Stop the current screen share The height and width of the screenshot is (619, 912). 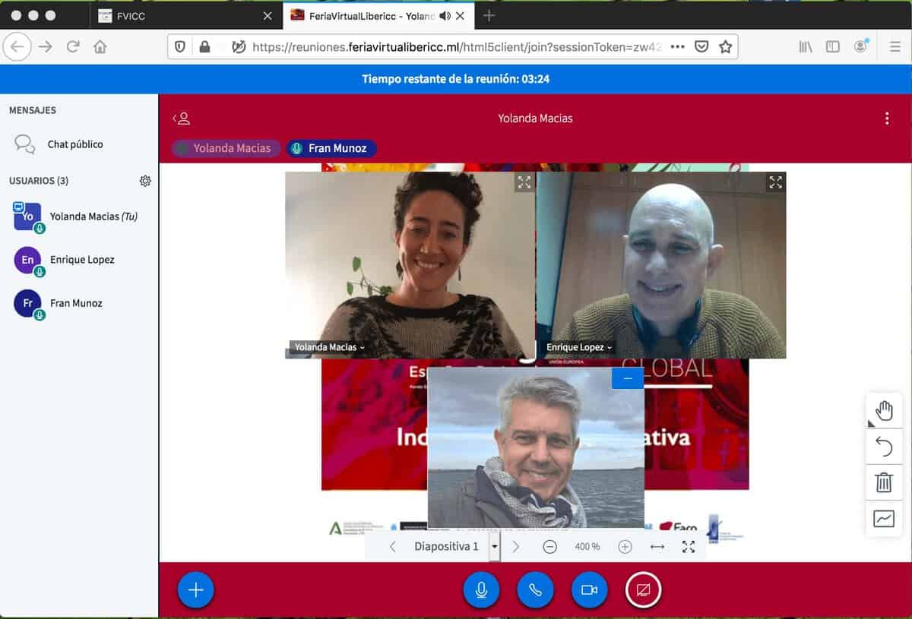pyautogui.click(x=644, y=589)
